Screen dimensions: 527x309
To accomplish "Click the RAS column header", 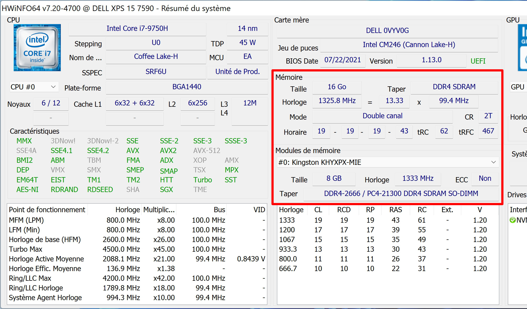I will [395, 210].
